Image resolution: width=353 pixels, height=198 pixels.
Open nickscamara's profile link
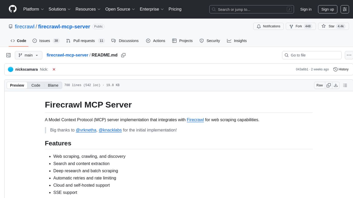click(26, 69)
